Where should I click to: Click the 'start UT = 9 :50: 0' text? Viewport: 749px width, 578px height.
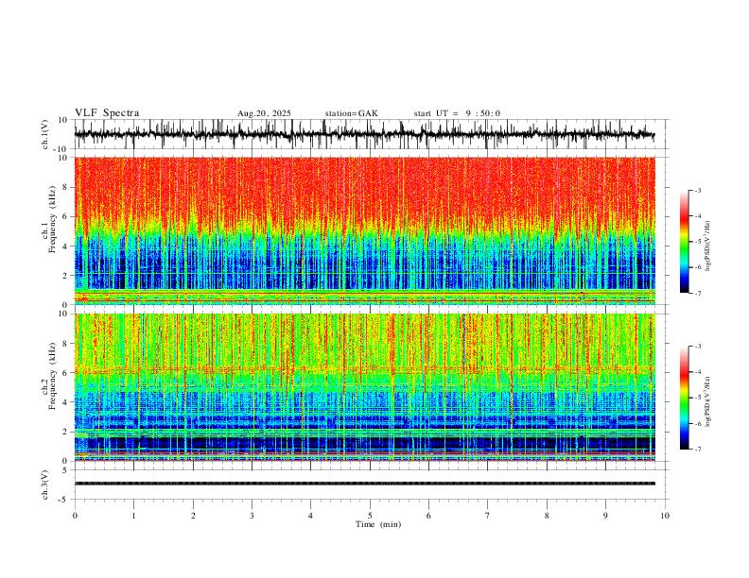457,113
